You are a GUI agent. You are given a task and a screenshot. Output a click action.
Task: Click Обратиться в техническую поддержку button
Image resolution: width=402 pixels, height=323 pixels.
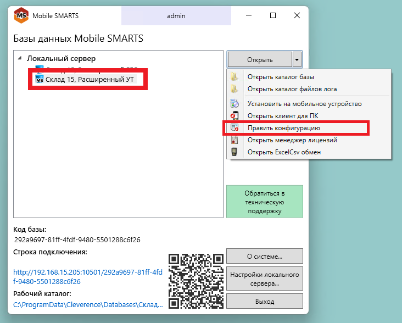[x=264, y=202]
